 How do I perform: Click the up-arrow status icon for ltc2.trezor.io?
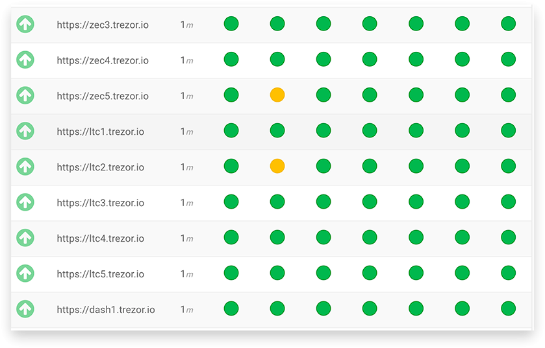[25, 167]
